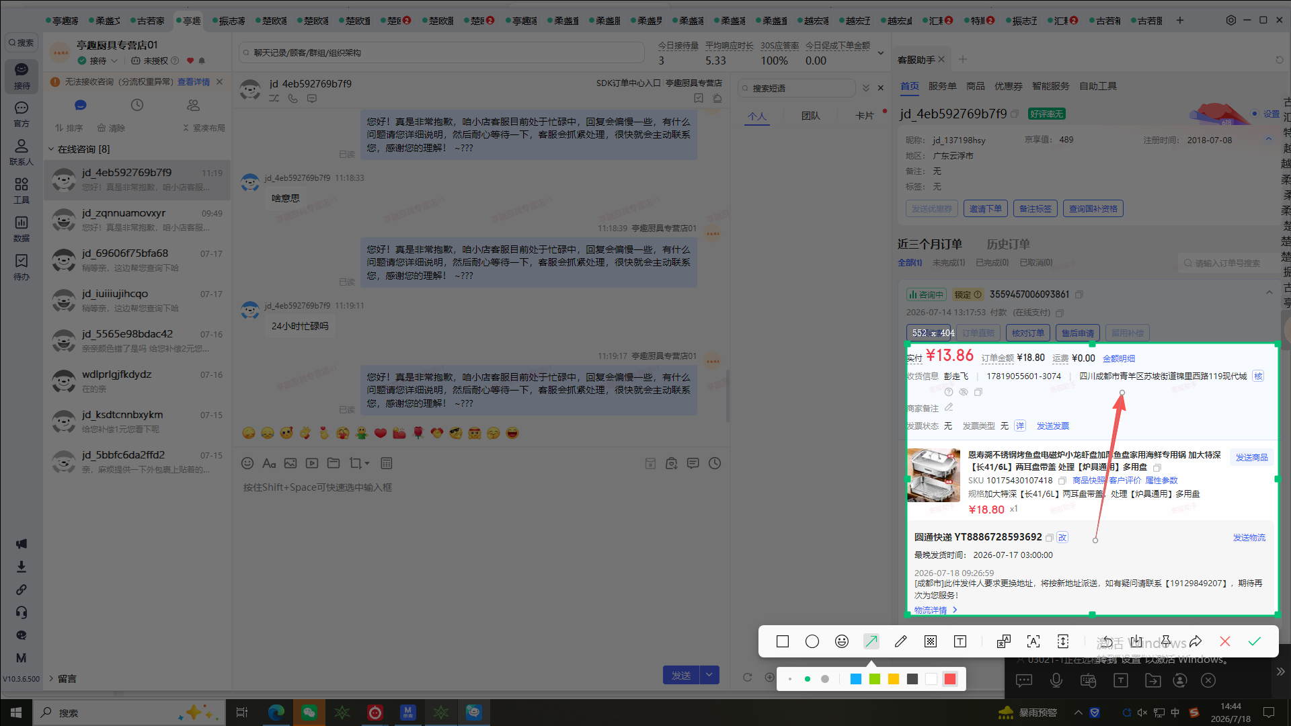Open the screenshot options dropdown arrow

tap(367, 464)
